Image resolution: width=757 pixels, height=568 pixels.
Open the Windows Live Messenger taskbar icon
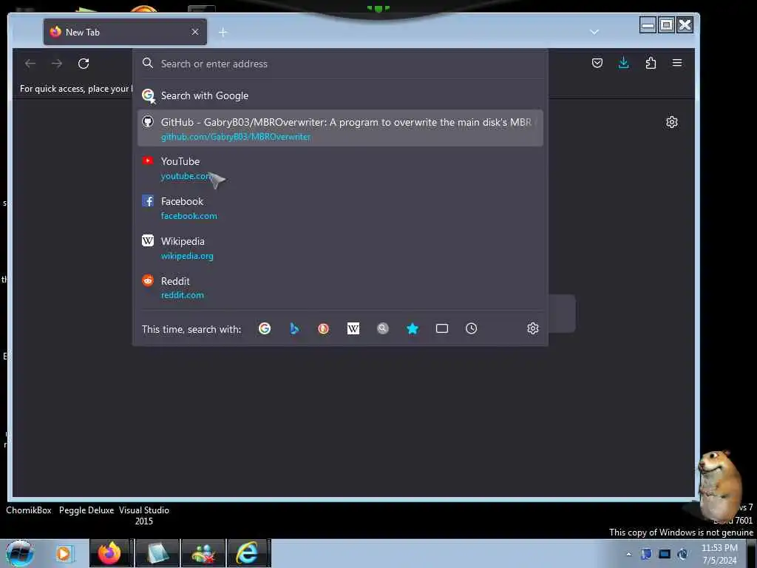pyautogui.click(x=203, y=553)
